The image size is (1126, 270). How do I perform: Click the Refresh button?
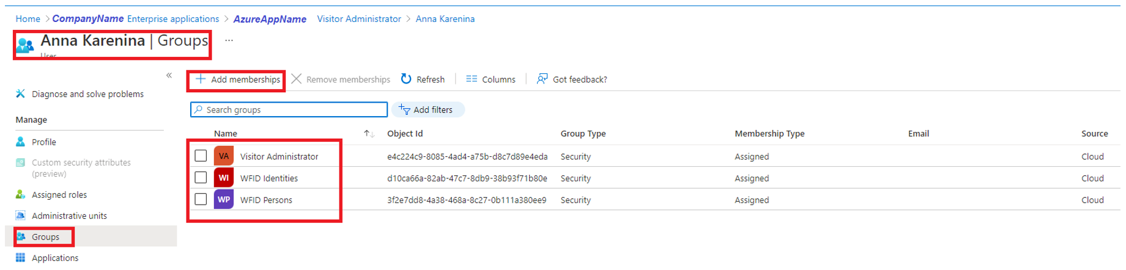point(423,79)
